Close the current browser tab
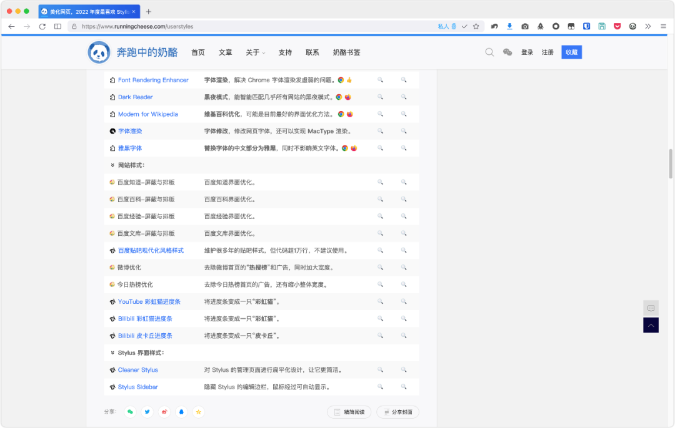 click(134, 12)
